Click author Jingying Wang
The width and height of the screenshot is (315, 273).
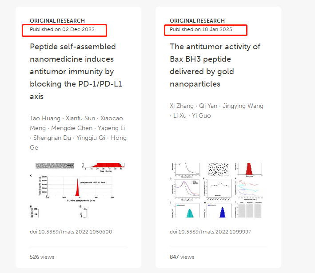point(243,106)
